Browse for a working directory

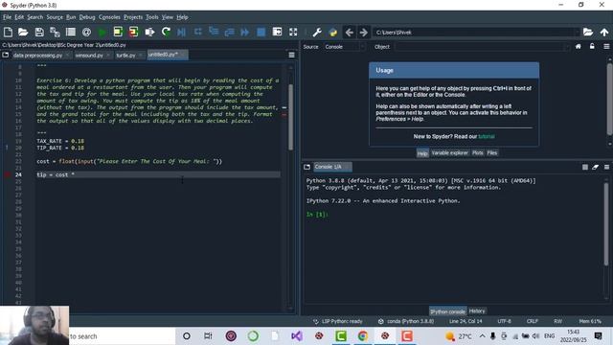pyautogui.click(x=588, y=32)
